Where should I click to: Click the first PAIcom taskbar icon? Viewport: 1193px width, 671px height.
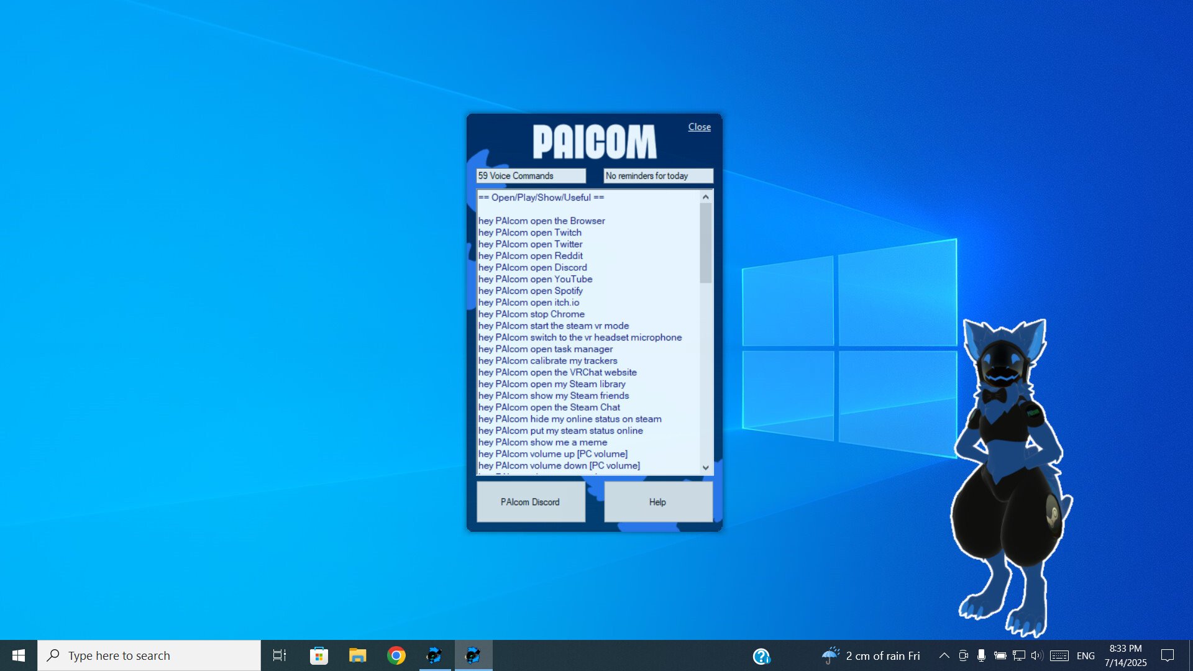[x=434, y=655]
